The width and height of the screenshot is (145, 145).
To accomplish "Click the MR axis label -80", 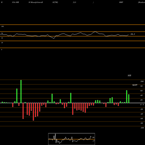I will tap(142, 123).
